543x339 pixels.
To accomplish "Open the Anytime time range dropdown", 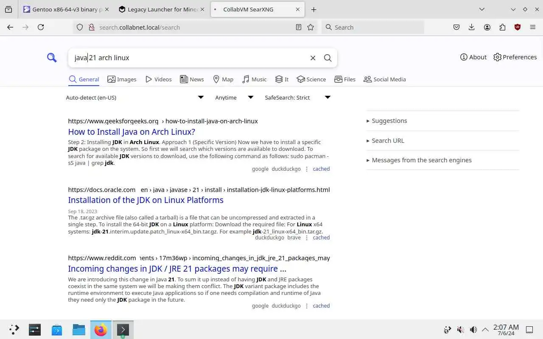I will tap(234, 97).
